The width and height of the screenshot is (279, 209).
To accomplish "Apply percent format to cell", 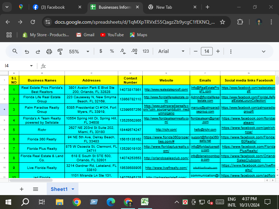I will point(112,51).
